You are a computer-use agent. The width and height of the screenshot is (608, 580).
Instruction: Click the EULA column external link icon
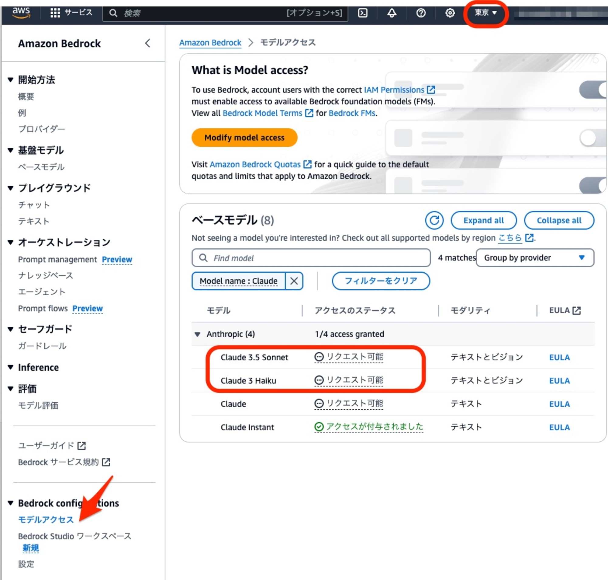576,310
